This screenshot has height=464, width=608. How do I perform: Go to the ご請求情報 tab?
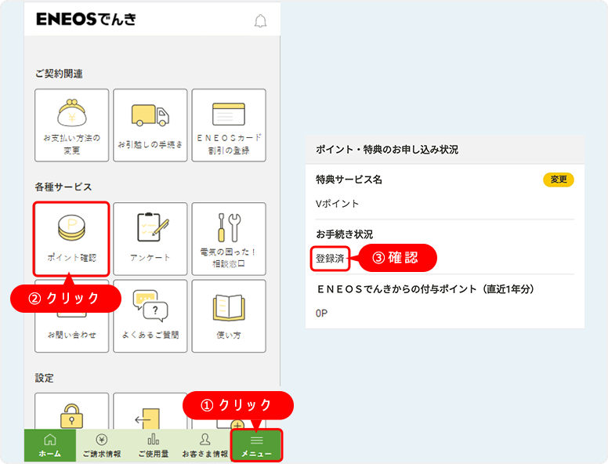click(102, 445)
